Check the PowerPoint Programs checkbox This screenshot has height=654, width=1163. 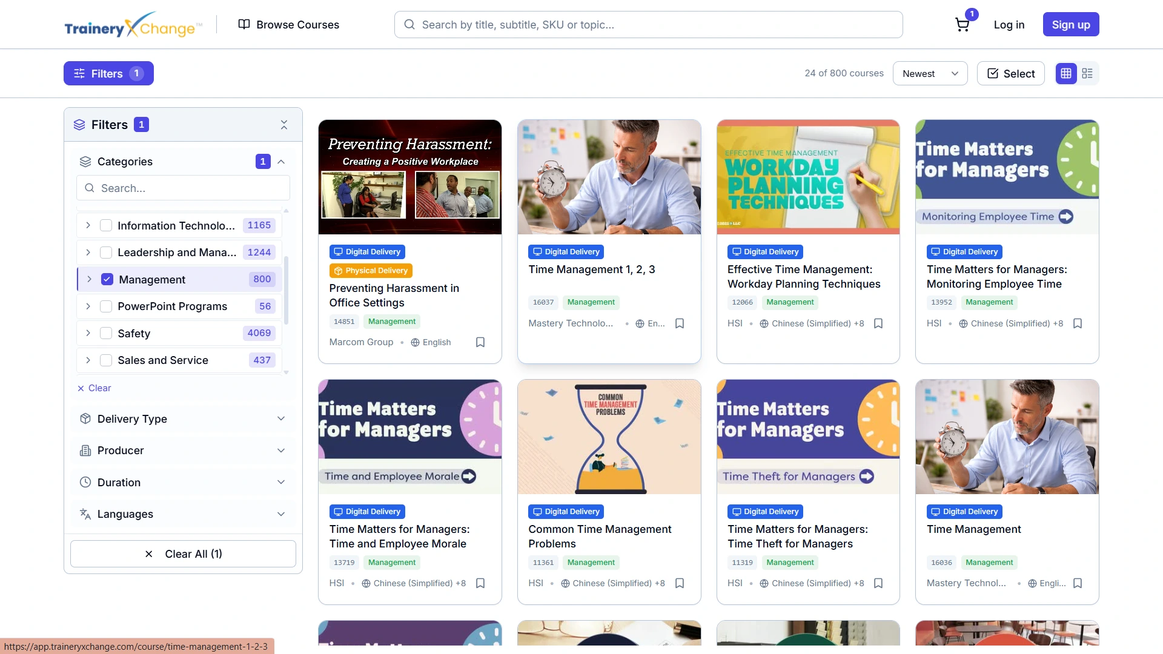pyautogui.click(x=106, y=306)
